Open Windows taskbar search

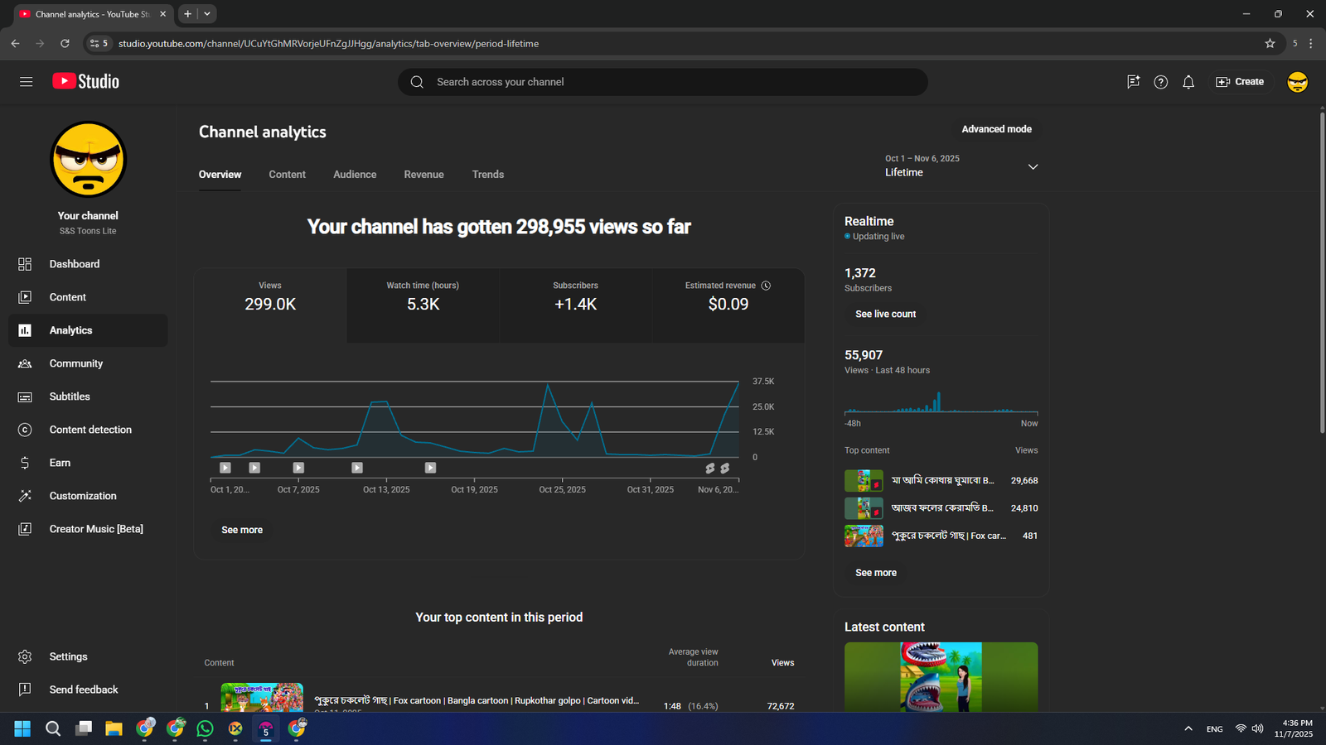coord(53,728)
